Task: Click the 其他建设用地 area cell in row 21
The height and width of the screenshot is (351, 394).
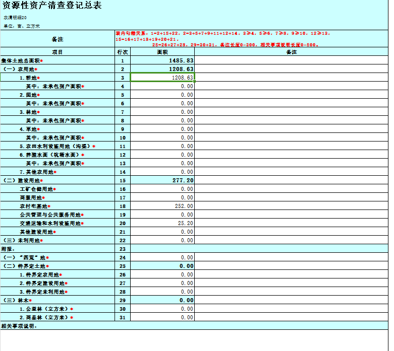Action: (x=162, y=232)
